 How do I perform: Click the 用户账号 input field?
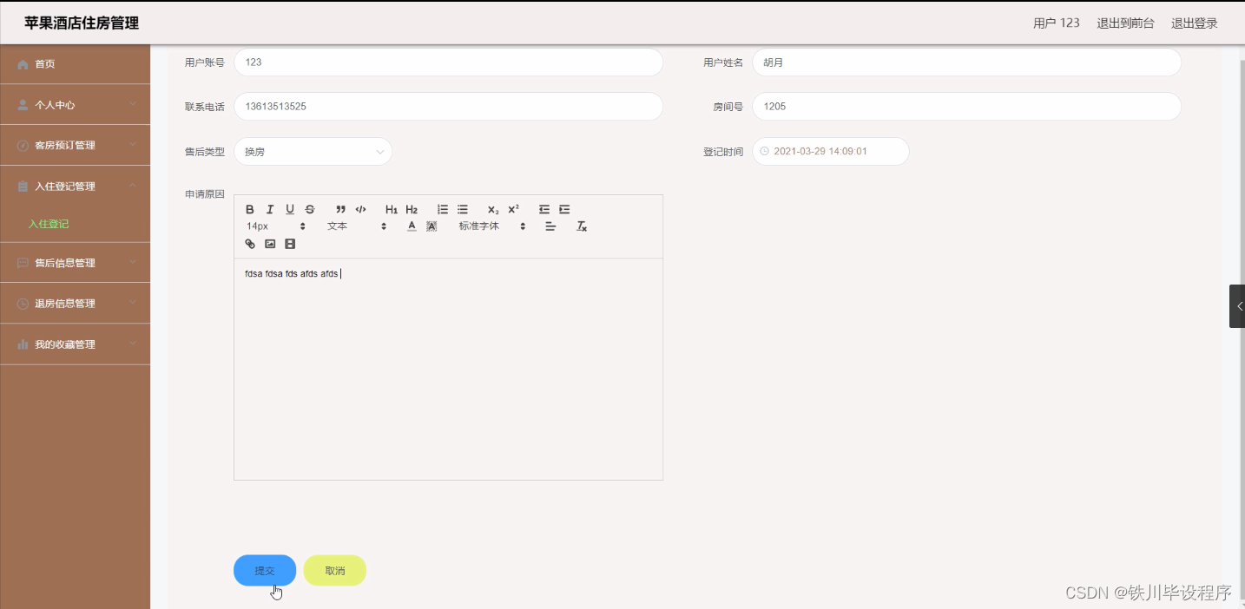click(448, 62)
